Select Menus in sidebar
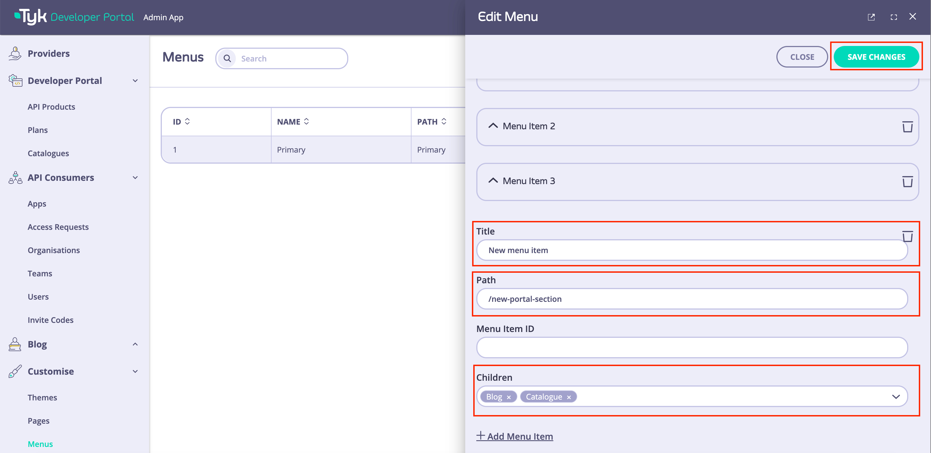 (40, 444)
